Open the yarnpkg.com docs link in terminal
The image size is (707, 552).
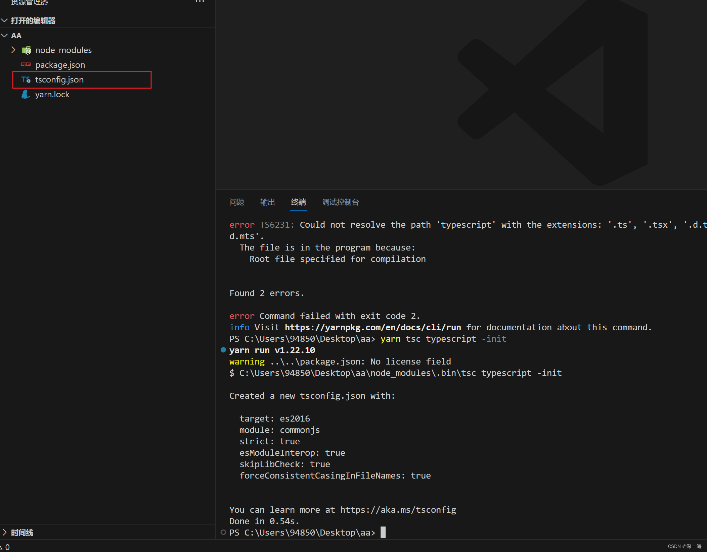coord(372,327)
